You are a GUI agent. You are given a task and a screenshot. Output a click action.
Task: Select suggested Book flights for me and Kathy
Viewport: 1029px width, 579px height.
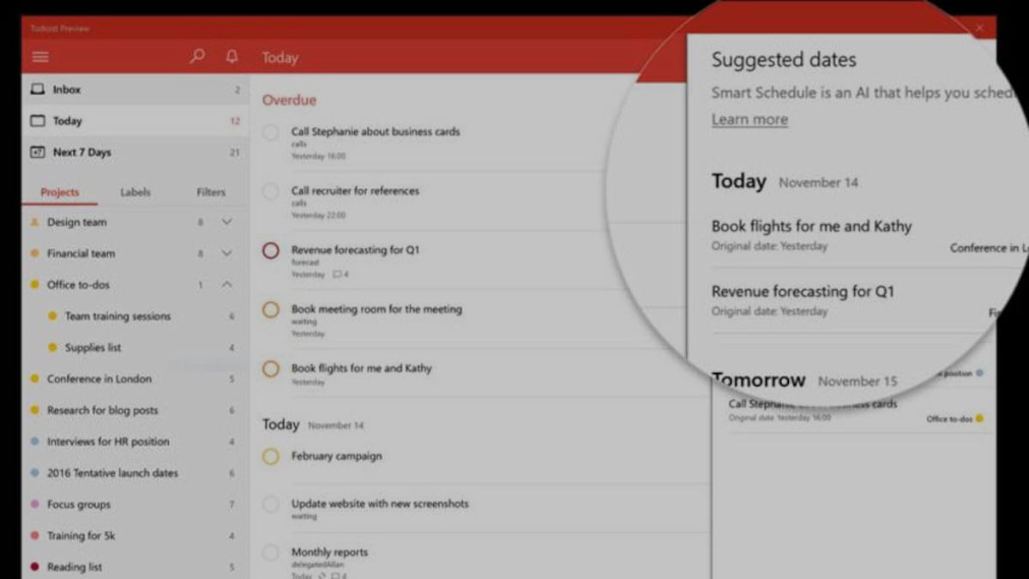coord(811,226)
